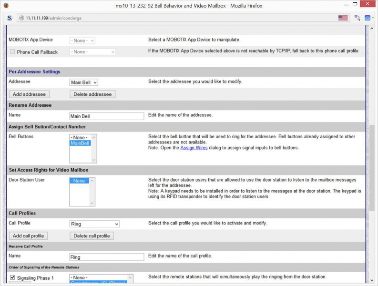Click the Add addressee button

click(29, 94)
